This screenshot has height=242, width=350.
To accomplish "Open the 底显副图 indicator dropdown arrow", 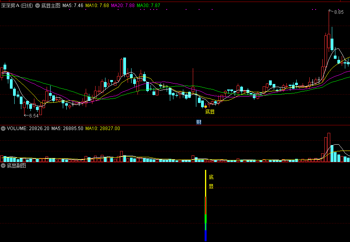I will [3, 166].
